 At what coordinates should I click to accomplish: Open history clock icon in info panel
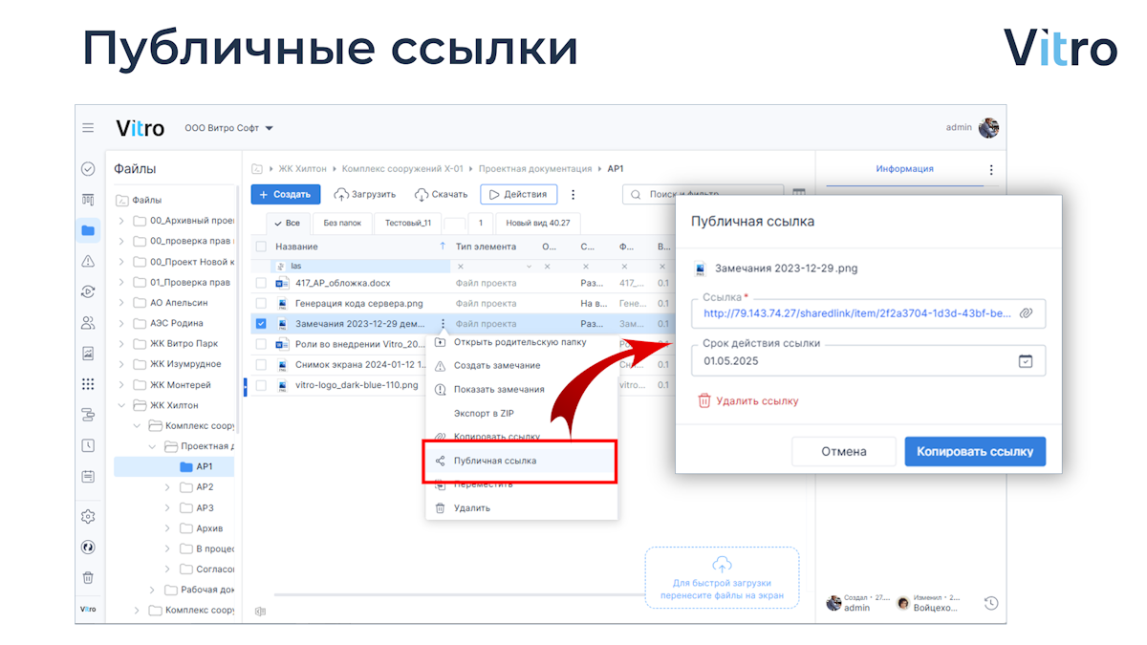point(991,603)
